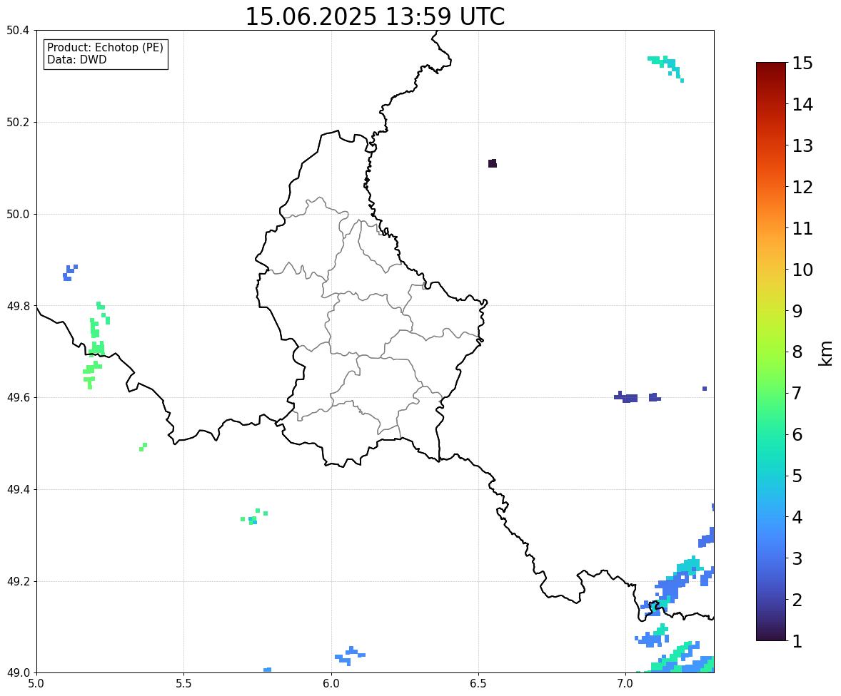Viewport: 841px width, 696px height.
Task: Click the longitude axis label 6.0
Action: (x=331, y=684)
